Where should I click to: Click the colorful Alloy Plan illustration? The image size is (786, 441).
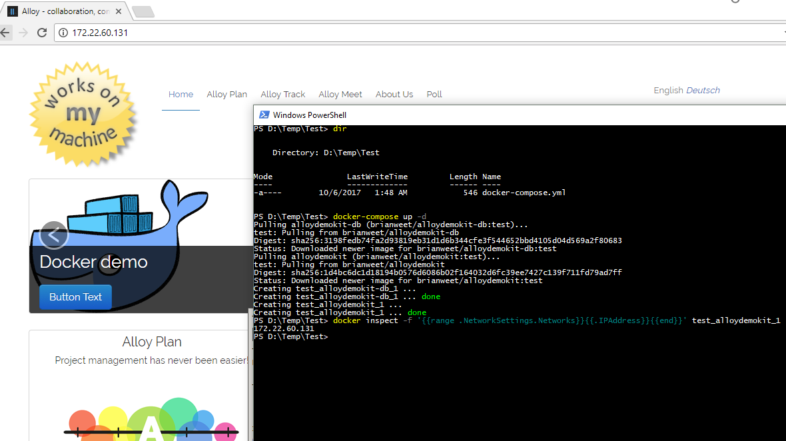(152, 419)
